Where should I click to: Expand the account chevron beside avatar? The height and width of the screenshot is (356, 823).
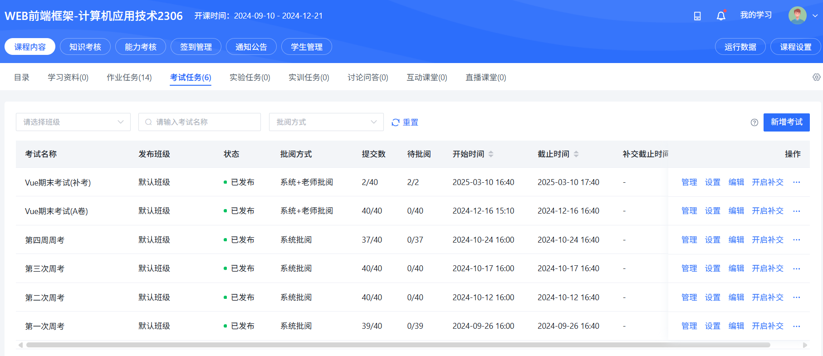click(815, 15)
